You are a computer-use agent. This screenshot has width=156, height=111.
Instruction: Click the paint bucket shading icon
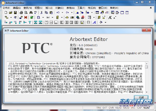(x=101, y=22)
